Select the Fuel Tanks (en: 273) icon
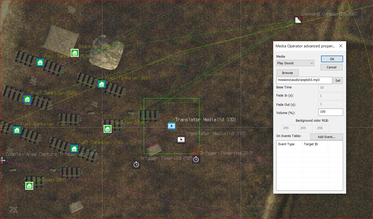373x219 pixels. coord(17,130)
